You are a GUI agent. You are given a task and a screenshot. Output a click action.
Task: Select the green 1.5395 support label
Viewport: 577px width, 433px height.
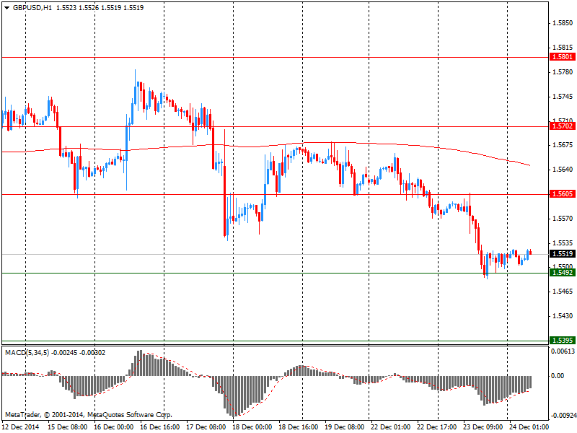click(x=563, y=341)
